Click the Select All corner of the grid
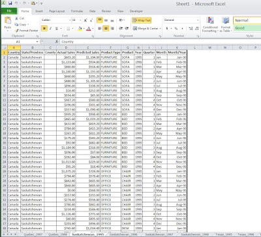 pyautogui.click(x=5, y=48)
